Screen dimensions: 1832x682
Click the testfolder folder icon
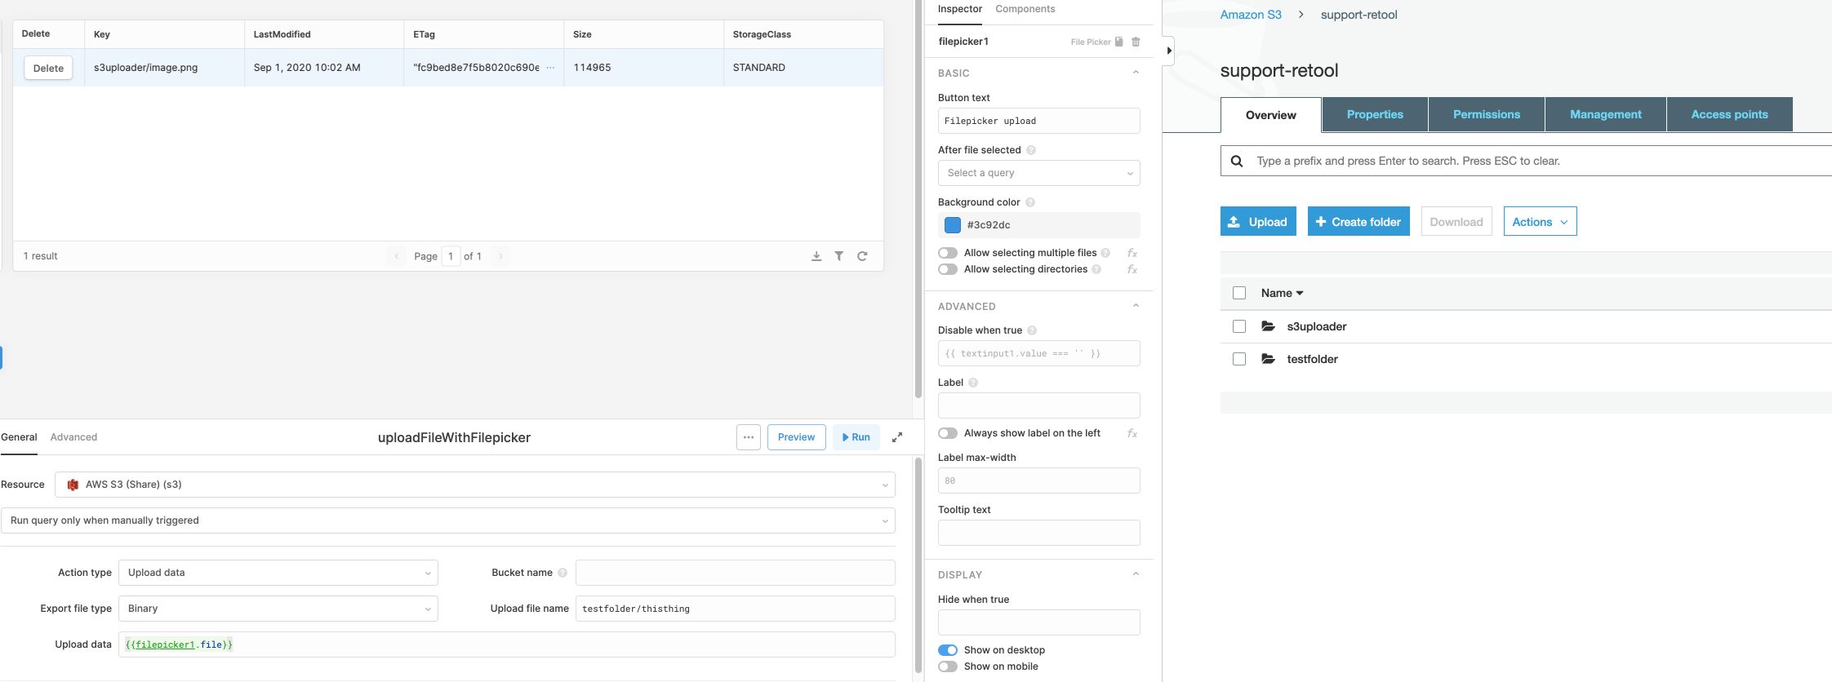point(1268,359)
